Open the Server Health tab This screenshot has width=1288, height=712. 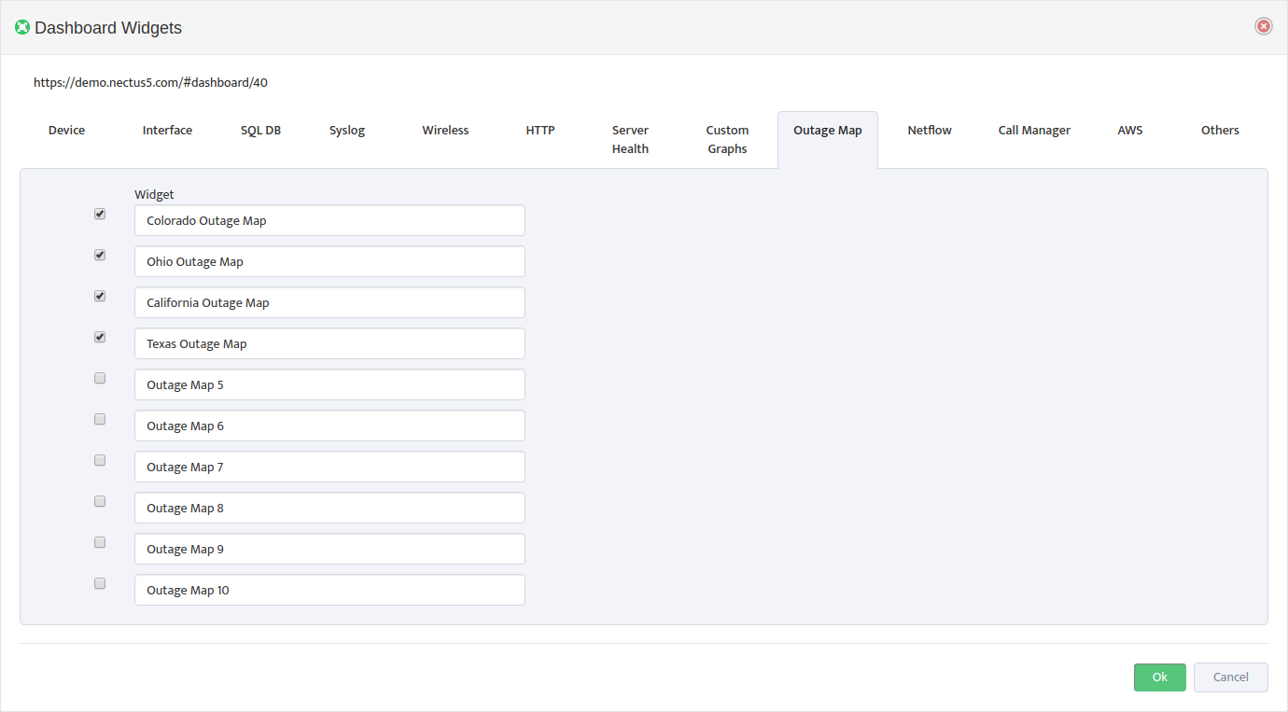pyautogui.click(x=630, y=140)
